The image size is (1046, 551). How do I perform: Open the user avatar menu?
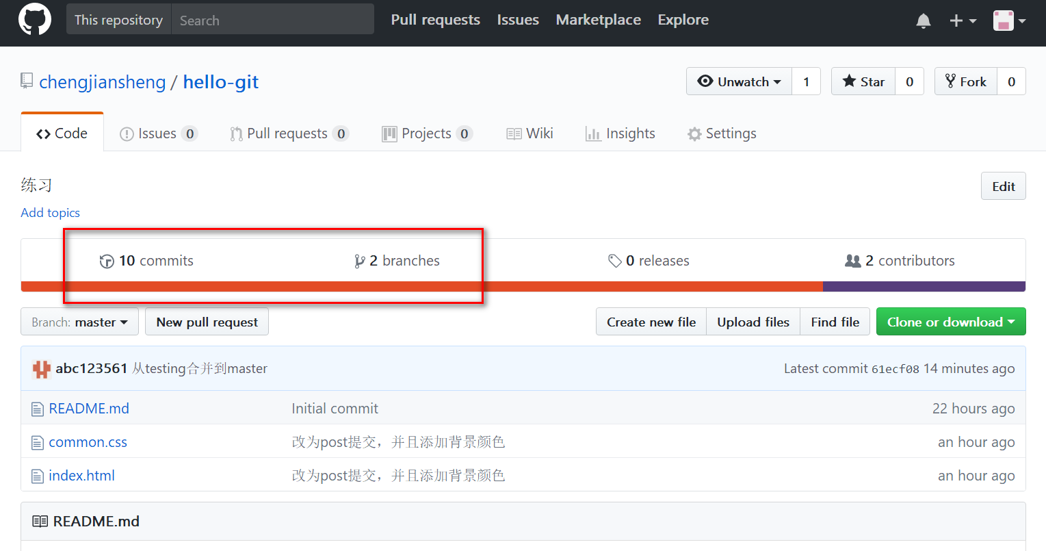(x=1009, y=21)
